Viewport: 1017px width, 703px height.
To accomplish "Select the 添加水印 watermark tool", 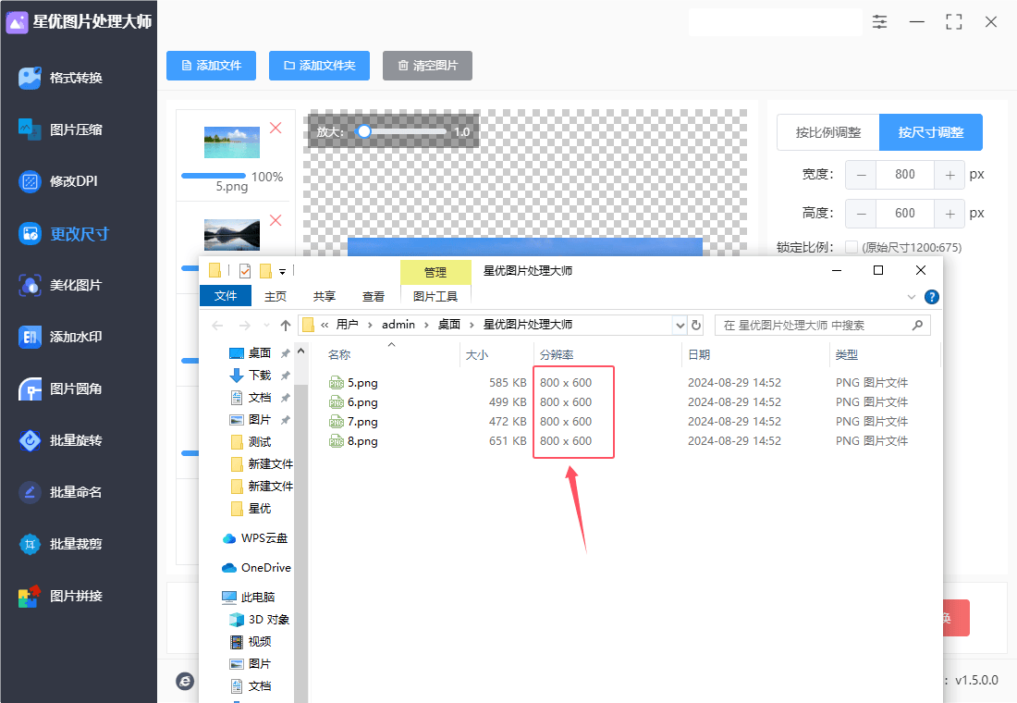I will click(74, 337).
